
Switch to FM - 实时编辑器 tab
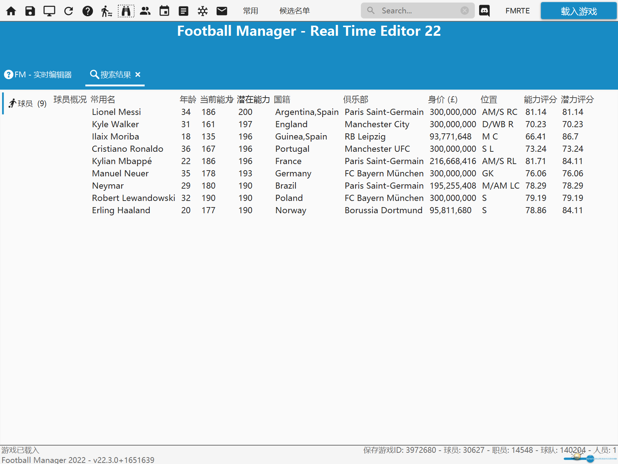(38, 74)
